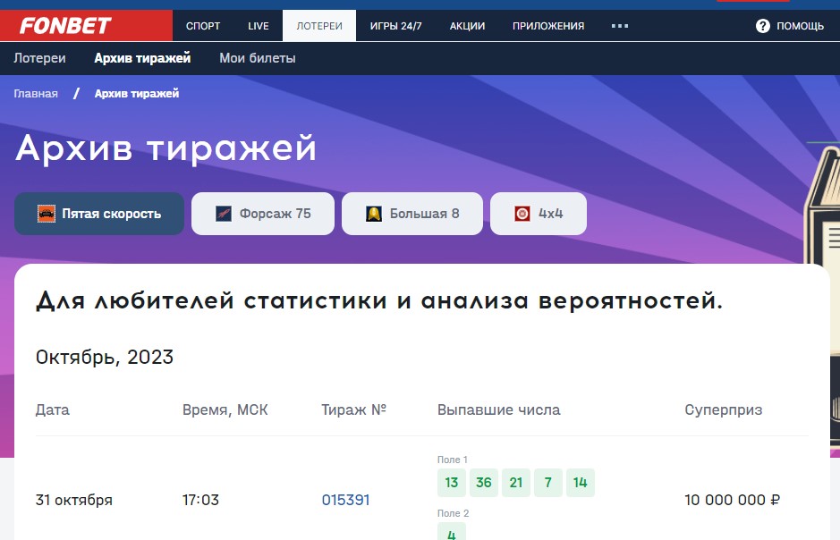Click the Выпавшие числа column header

pos(499,410)
